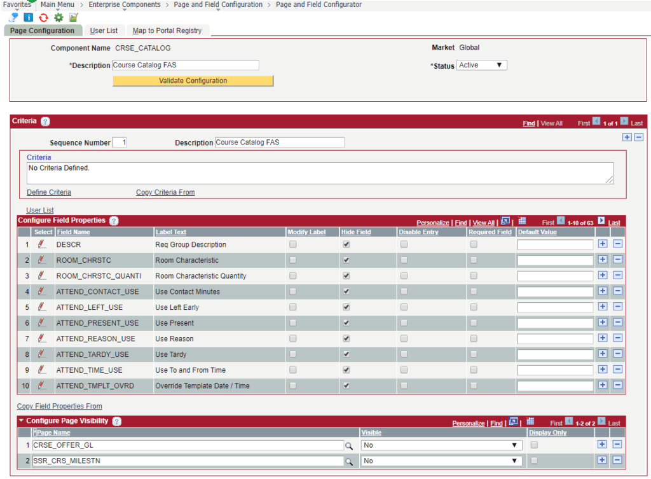
Task: Enable Modify Label for ROOM_CHRSTC
Action: tap(292, 260)
